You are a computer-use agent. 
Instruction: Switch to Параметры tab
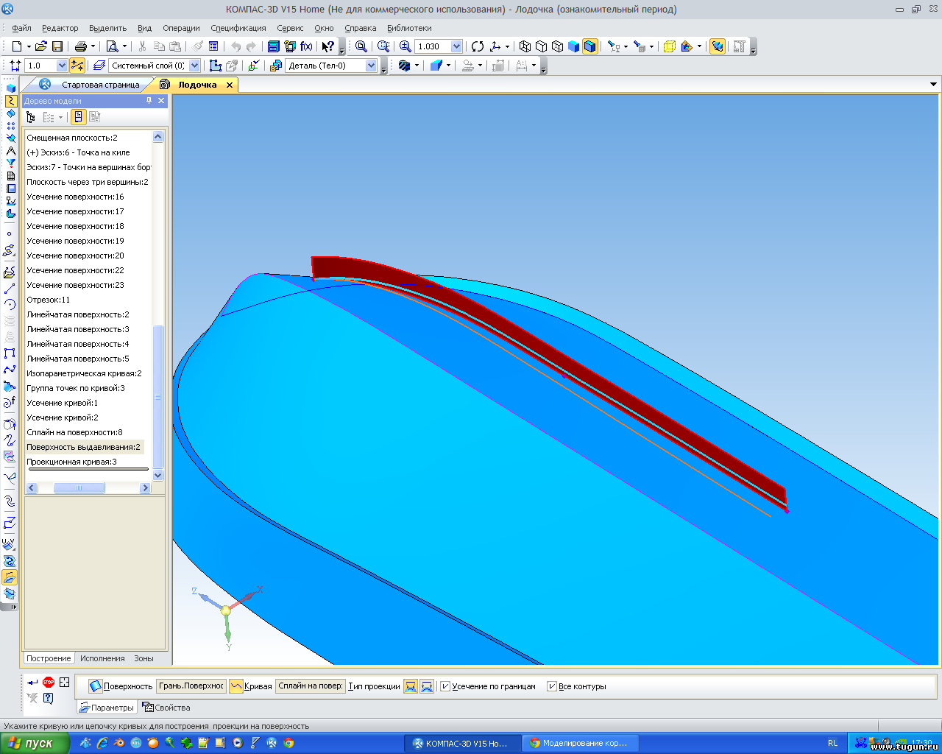[x=107, y=708]
